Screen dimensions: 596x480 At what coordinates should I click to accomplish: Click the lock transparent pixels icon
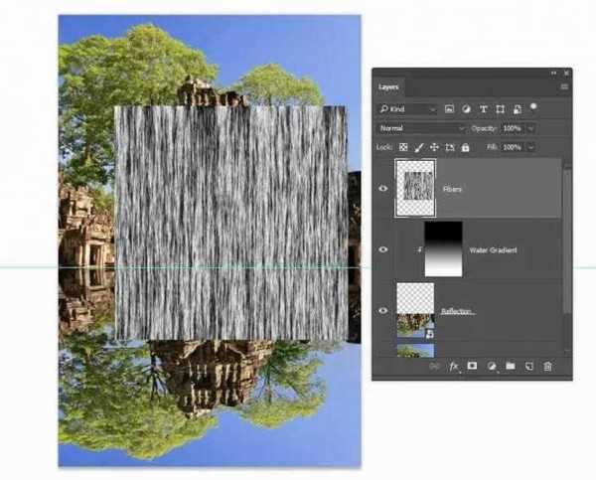(x=403, y=147)
